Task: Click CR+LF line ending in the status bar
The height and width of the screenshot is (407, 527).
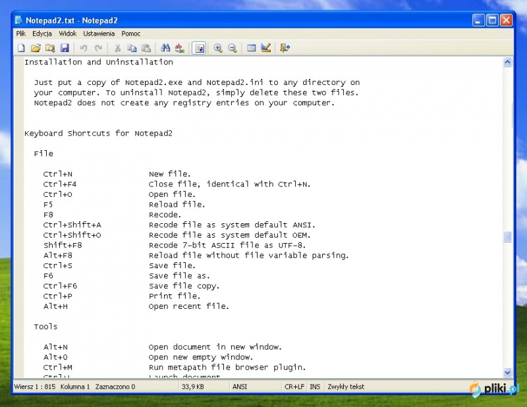Action: pos(294,387)
